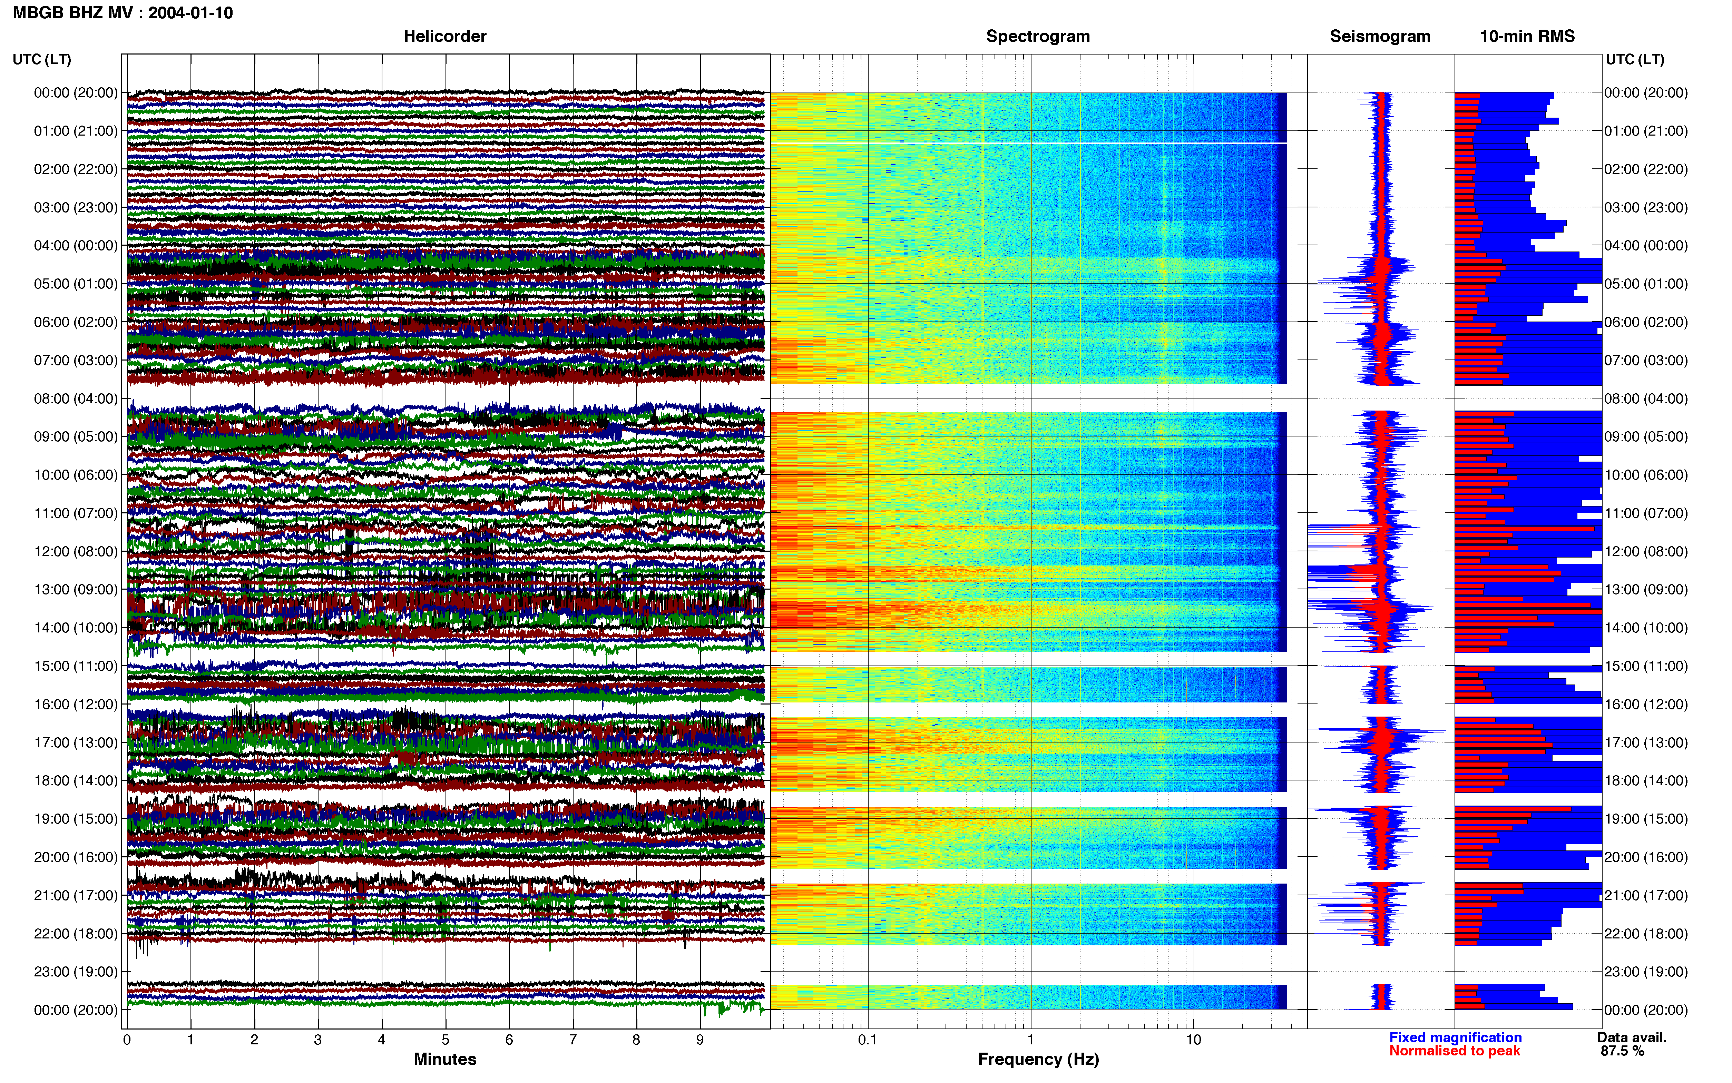Screen dimensions: 1732x1083
Task: Click the 'Normalised to peak' legend text
Action: [x=1454, y=1051]
